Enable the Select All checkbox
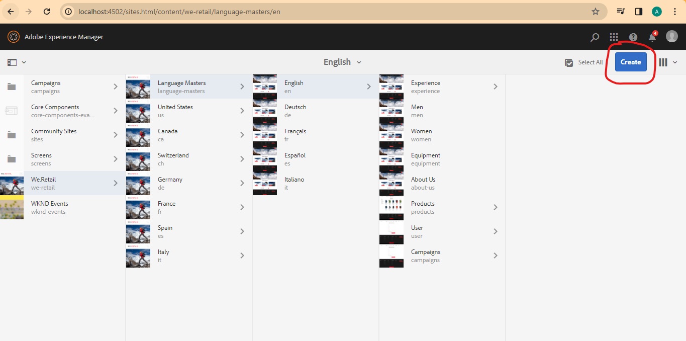The width and height of the screenshot is (686, 341). pos(569,62)
